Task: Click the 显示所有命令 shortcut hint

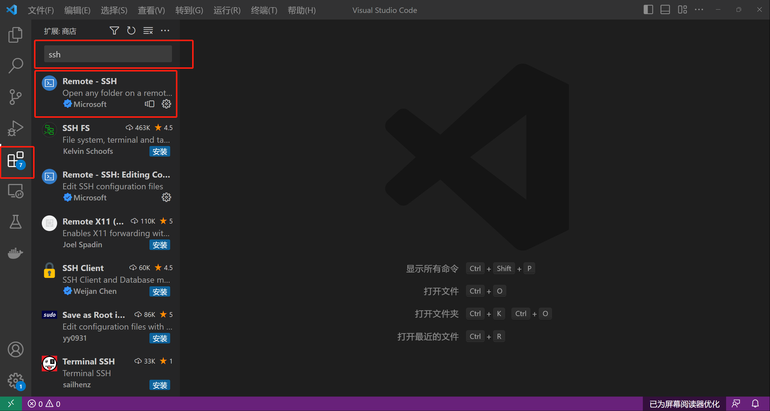Action: (432, 268)
